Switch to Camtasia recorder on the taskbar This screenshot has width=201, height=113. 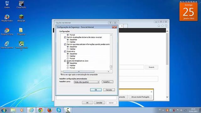tap(68, 110)
